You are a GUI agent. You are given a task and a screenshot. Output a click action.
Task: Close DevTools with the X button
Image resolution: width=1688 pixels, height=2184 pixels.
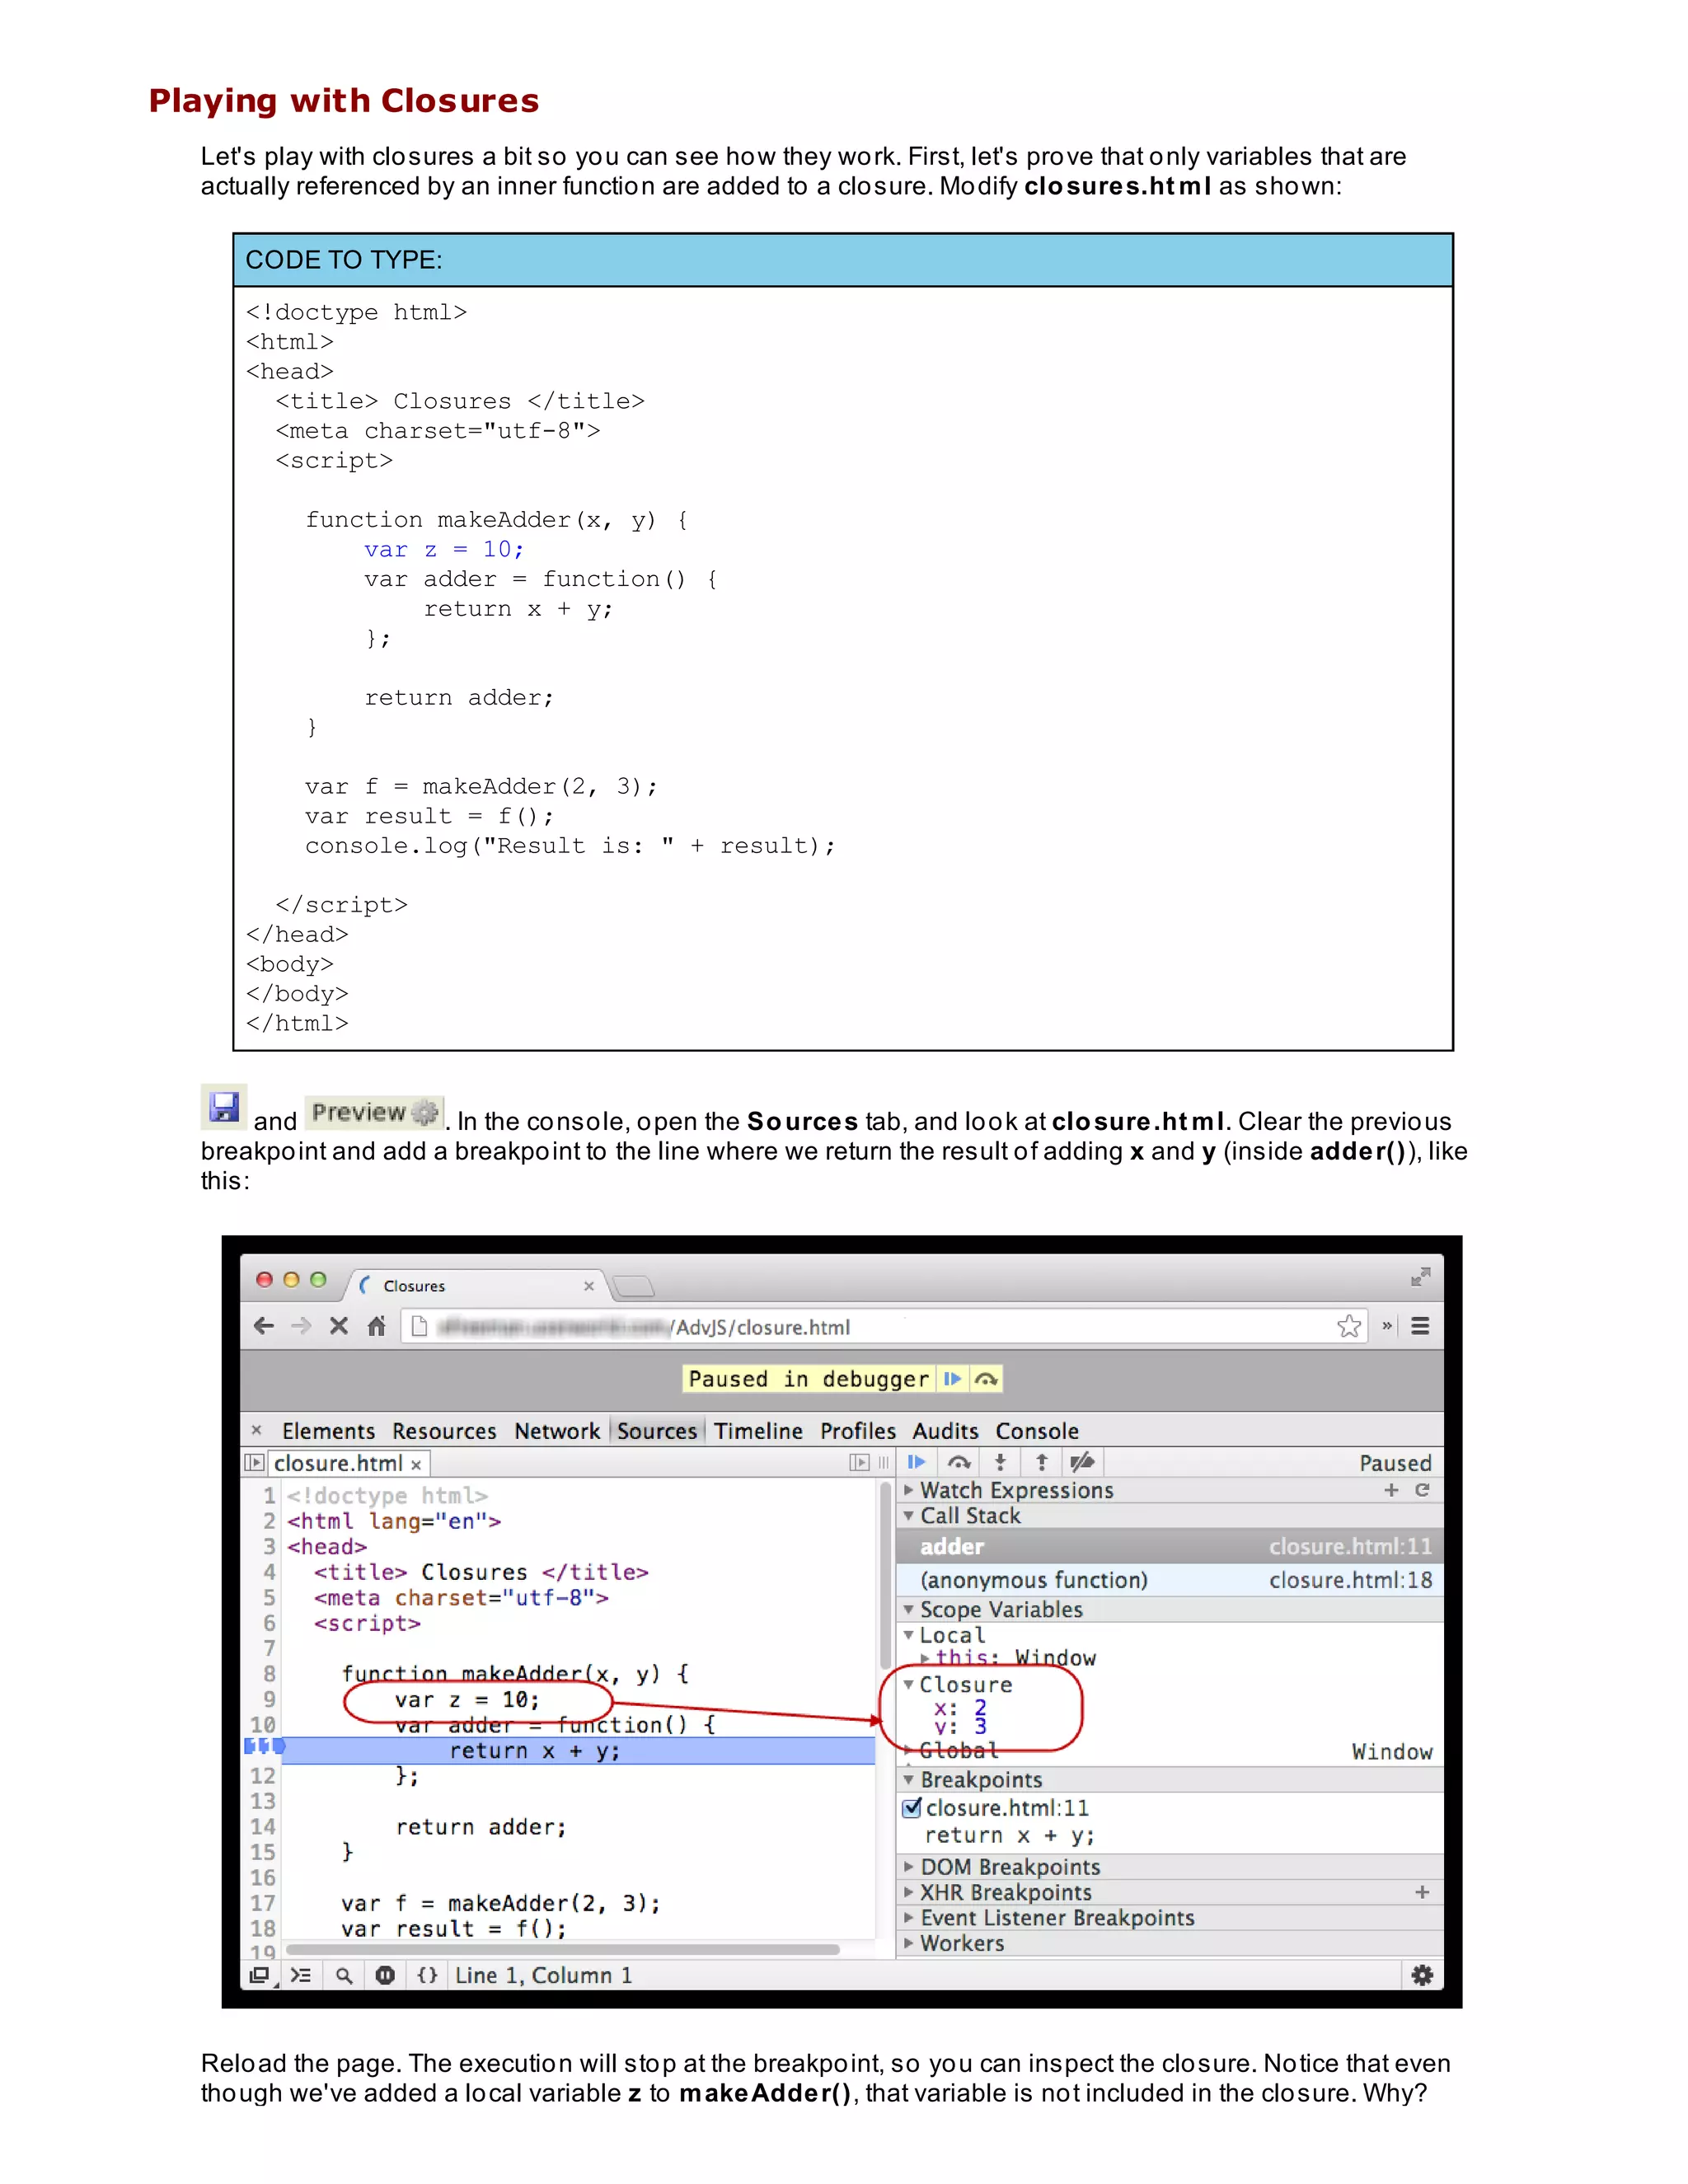[256, 1430]
